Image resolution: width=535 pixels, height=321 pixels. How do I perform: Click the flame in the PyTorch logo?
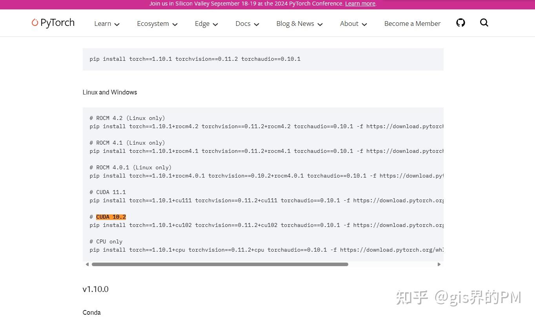coord(35,23)
